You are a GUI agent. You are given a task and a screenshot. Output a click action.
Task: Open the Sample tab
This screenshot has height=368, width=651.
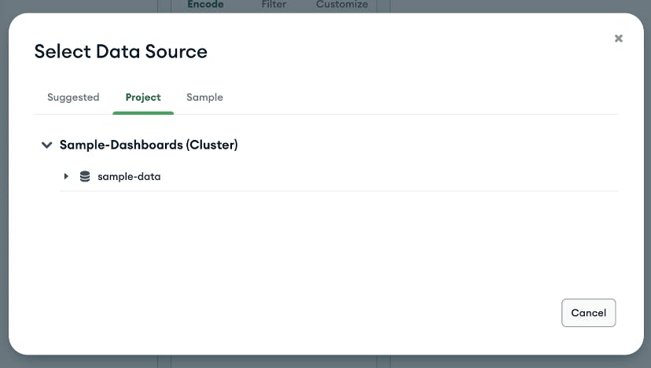click(x=204, y=98)
